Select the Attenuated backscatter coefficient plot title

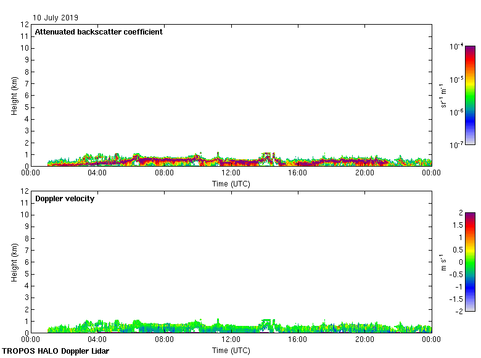[99, 32]
